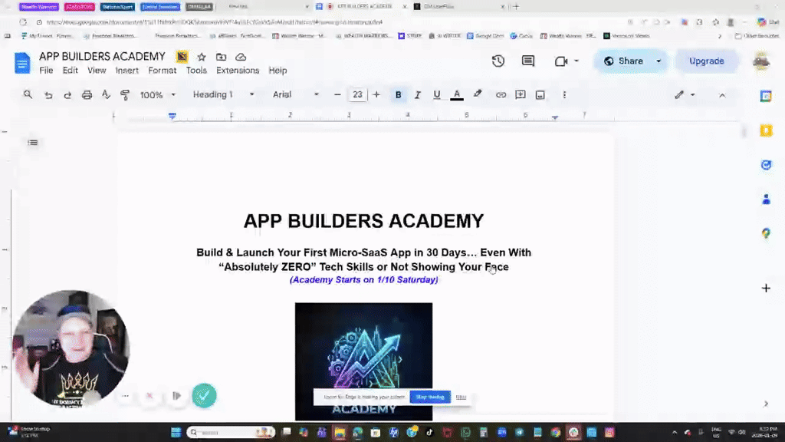Viewport: 785px width, 442px height.
Task: Open the comments panel icon
Action: [527, 61]
